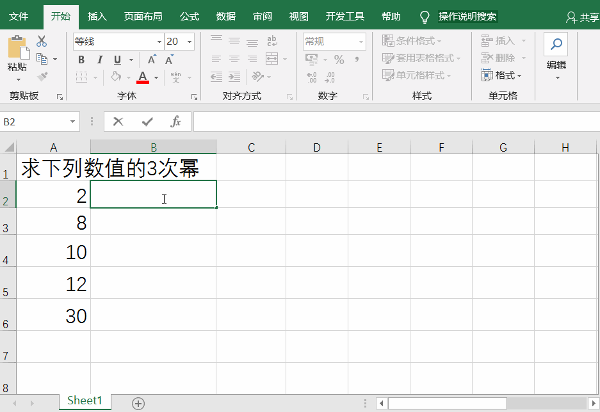
Task: Select the Cut (scissors) icon
Action: [41, 40]
